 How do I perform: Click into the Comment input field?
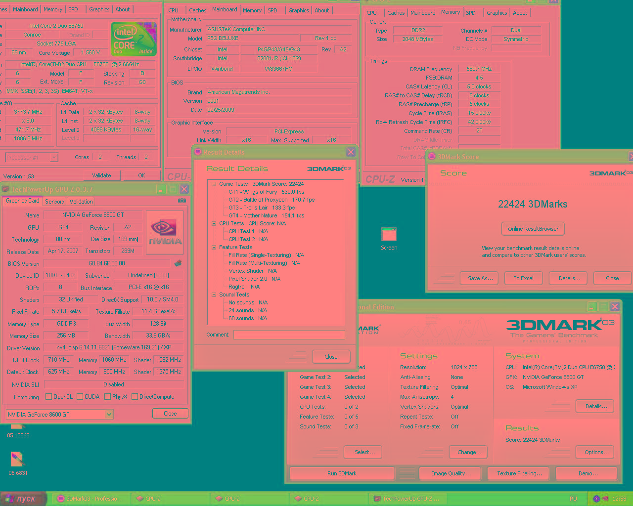[289, 335]
